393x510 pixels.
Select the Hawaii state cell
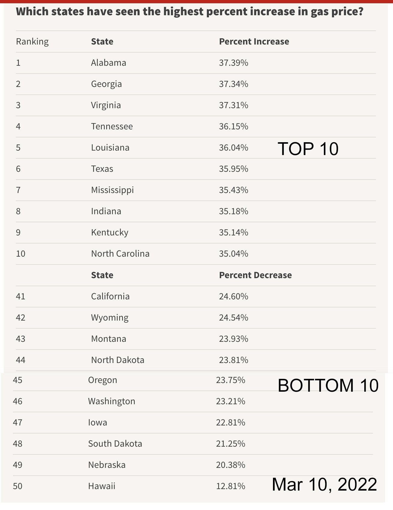102,486
